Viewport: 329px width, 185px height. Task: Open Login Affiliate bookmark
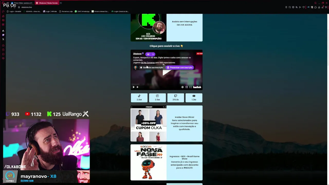[x=50, y=12]
